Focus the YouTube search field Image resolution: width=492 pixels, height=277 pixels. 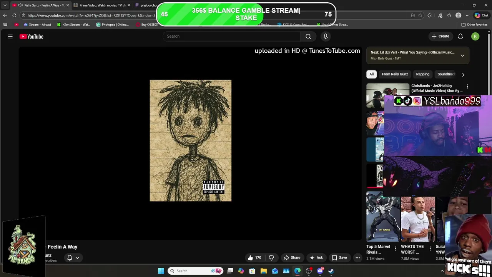coord(231,36)
